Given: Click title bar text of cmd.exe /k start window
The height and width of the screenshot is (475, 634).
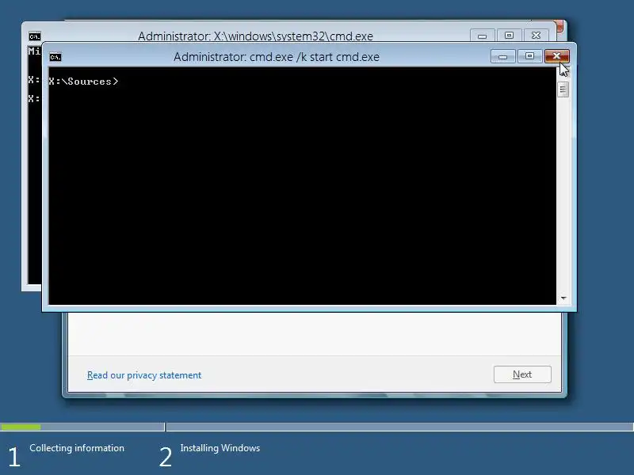Looking at the screenshot, I should (x=277, y=57).
